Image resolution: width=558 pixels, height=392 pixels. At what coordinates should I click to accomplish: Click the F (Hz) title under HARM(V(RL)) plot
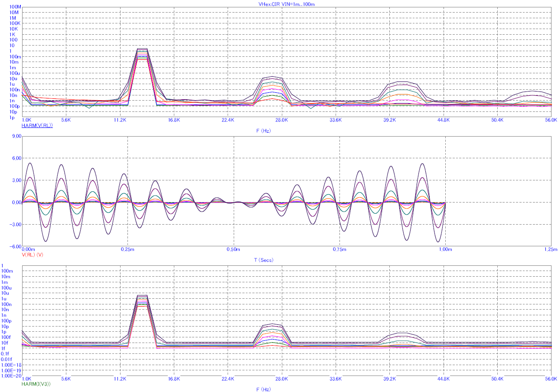point(264,131)
